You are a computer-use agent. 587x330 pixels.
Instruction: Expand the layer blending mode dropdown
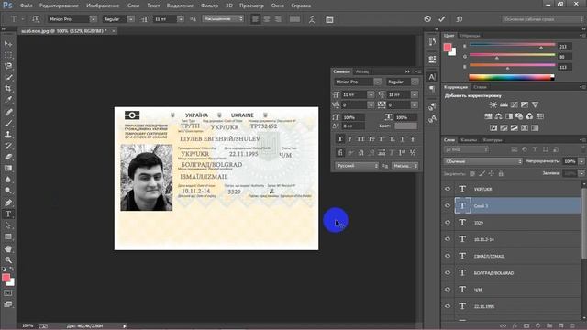coord(483,161)
